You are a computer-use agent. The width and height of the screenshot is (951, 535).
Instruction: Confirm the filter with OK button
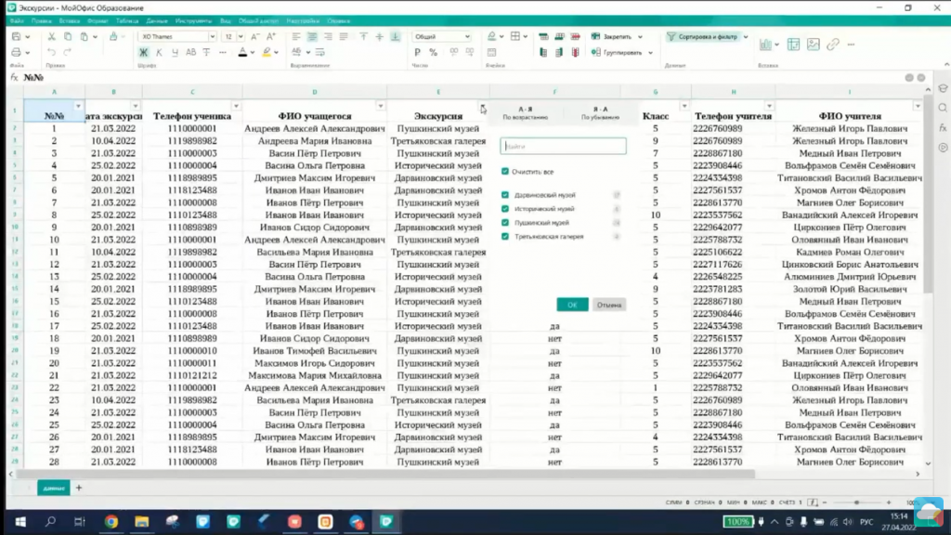coord(572,305)
